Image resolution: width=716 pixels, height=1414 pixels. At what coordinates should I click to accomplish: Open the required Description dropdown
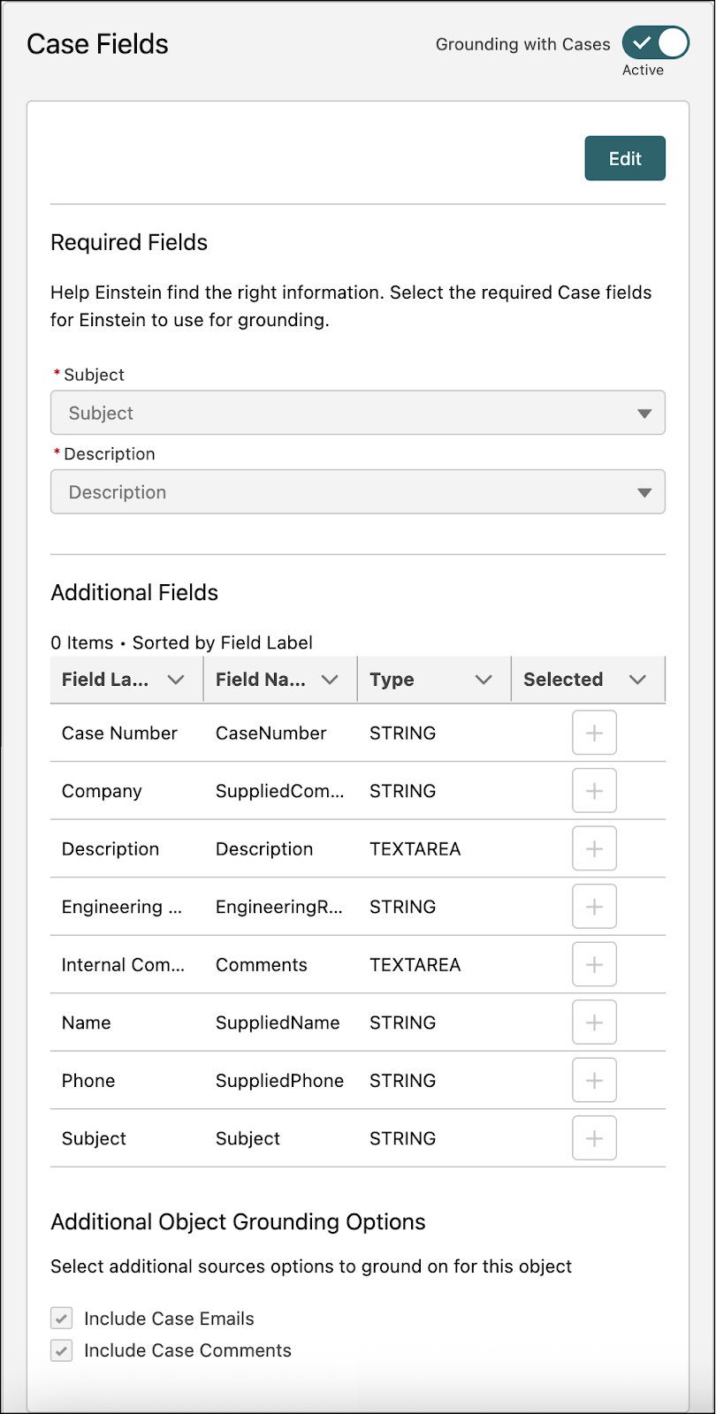357,492
